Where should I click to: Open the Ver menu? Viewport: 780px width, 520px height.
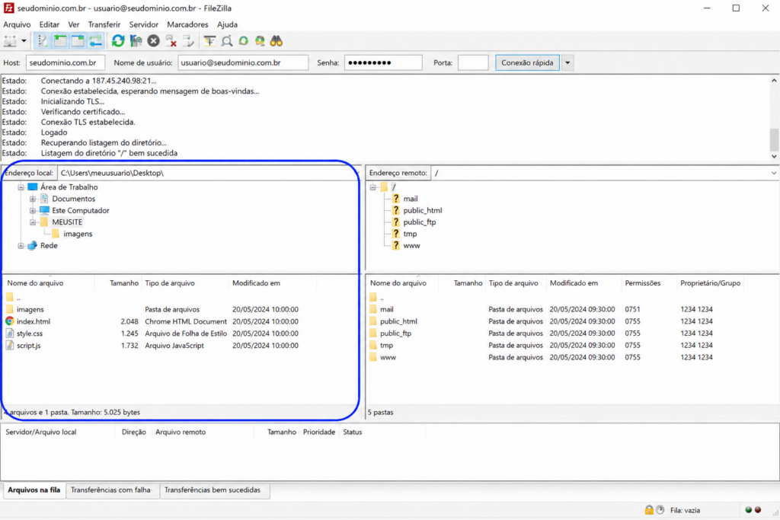pyautogui.click(x=74, y=24)
